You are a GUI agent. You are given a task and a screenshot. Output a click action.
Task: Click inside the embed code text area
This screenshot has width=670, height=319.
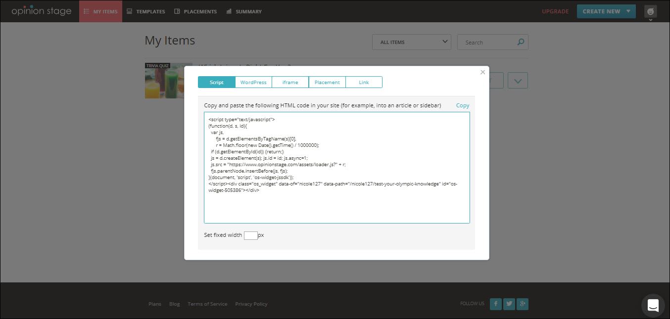point(337,168)
